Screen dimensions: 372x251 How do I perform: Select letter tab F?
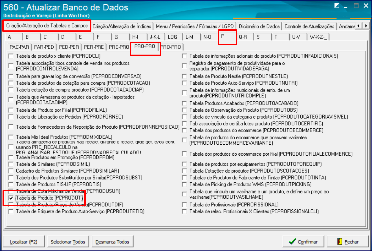(x=102, y=37)
